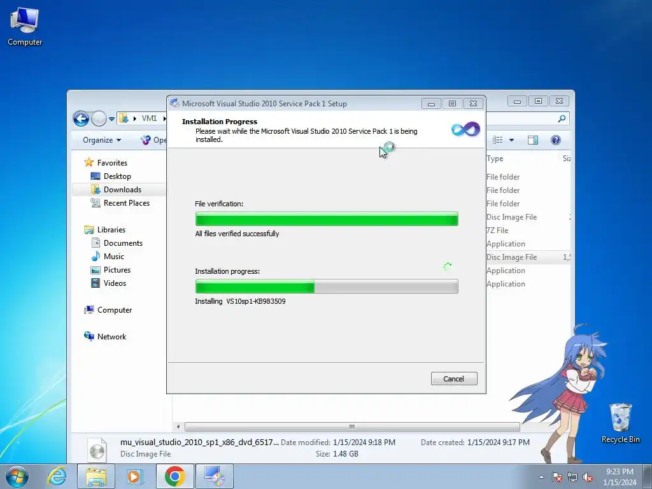This screenshot has width=652, height=489.
Task: Click the Music note icon in sidebar
Action: (96, 256)
